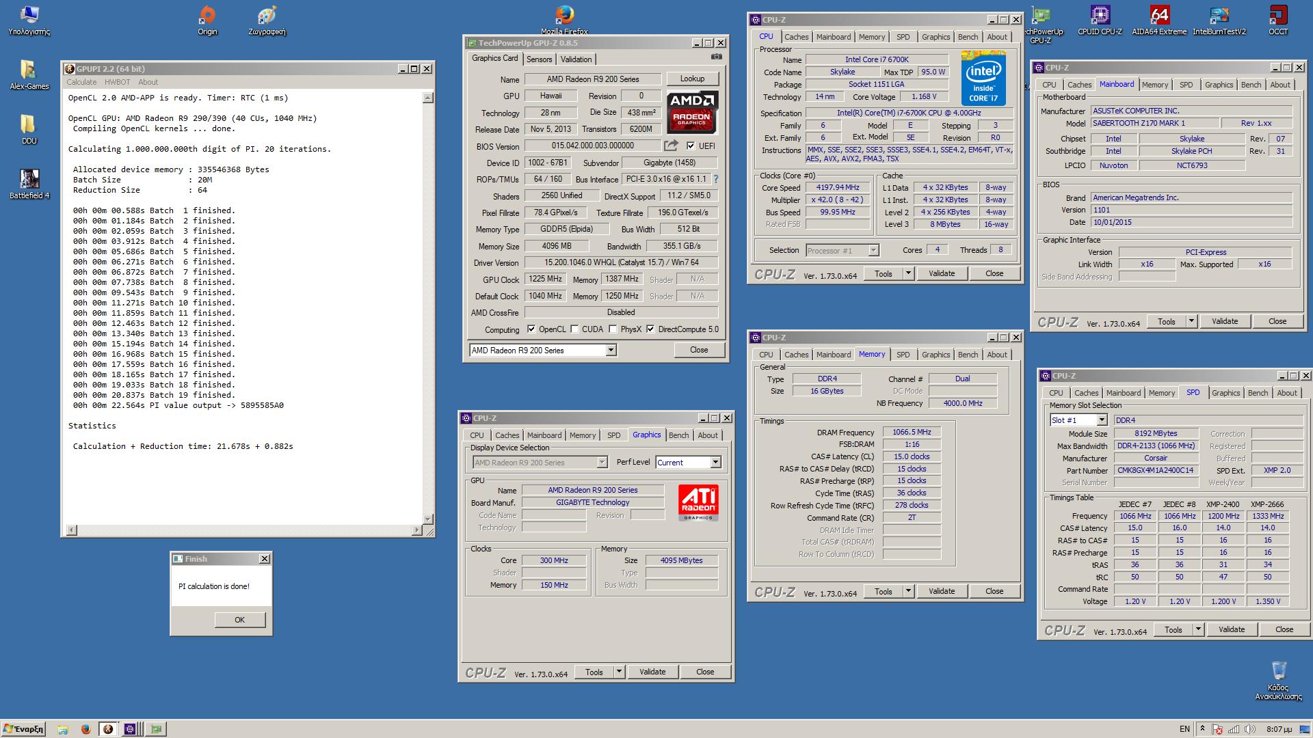Switch to GPUPI taskbar button

[107, 729]
